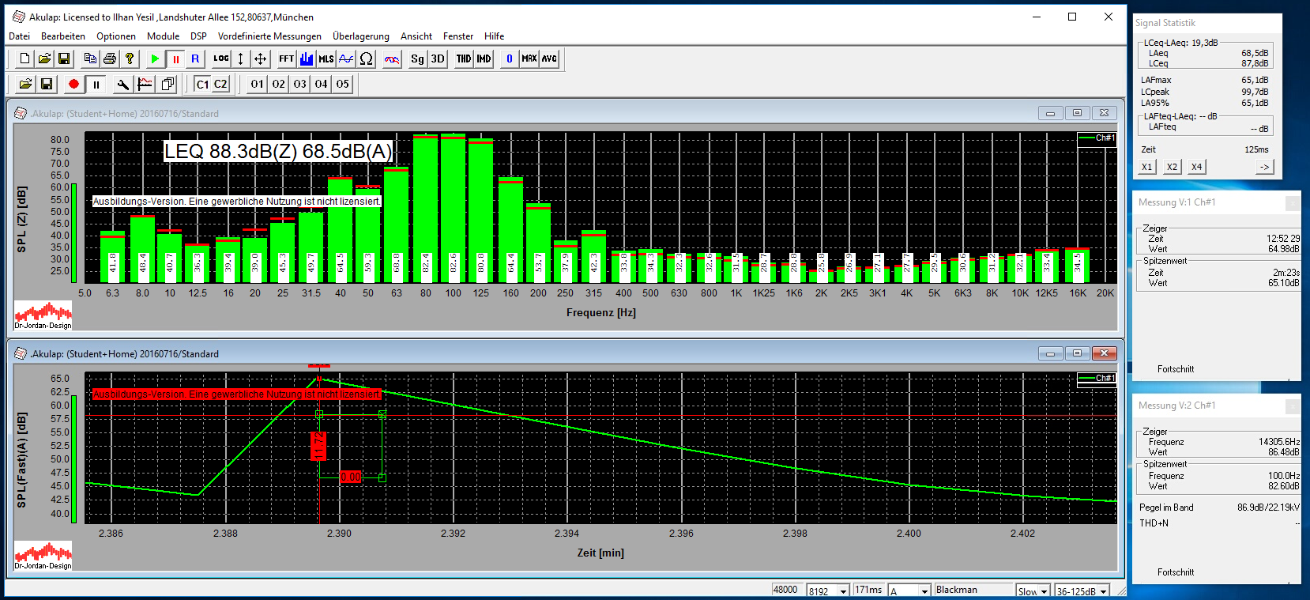Open the Vordefinierte Messungen menu
Screen dimensions: 1310x600
pyautogui.click(x=269, y=36)
